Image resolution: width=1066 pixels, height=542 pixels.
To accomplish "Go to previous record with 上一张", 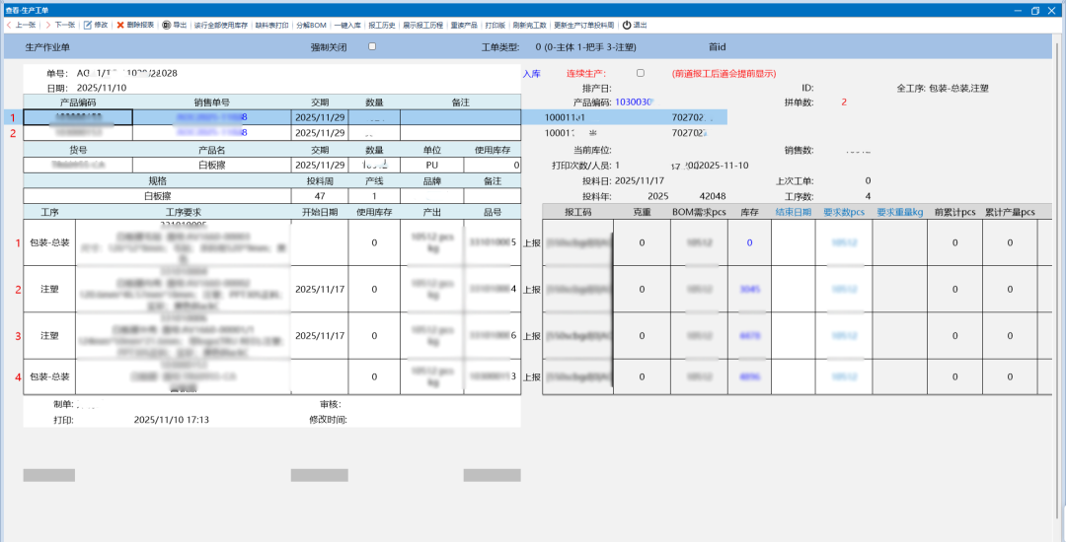I will click(x=21, y=25).
